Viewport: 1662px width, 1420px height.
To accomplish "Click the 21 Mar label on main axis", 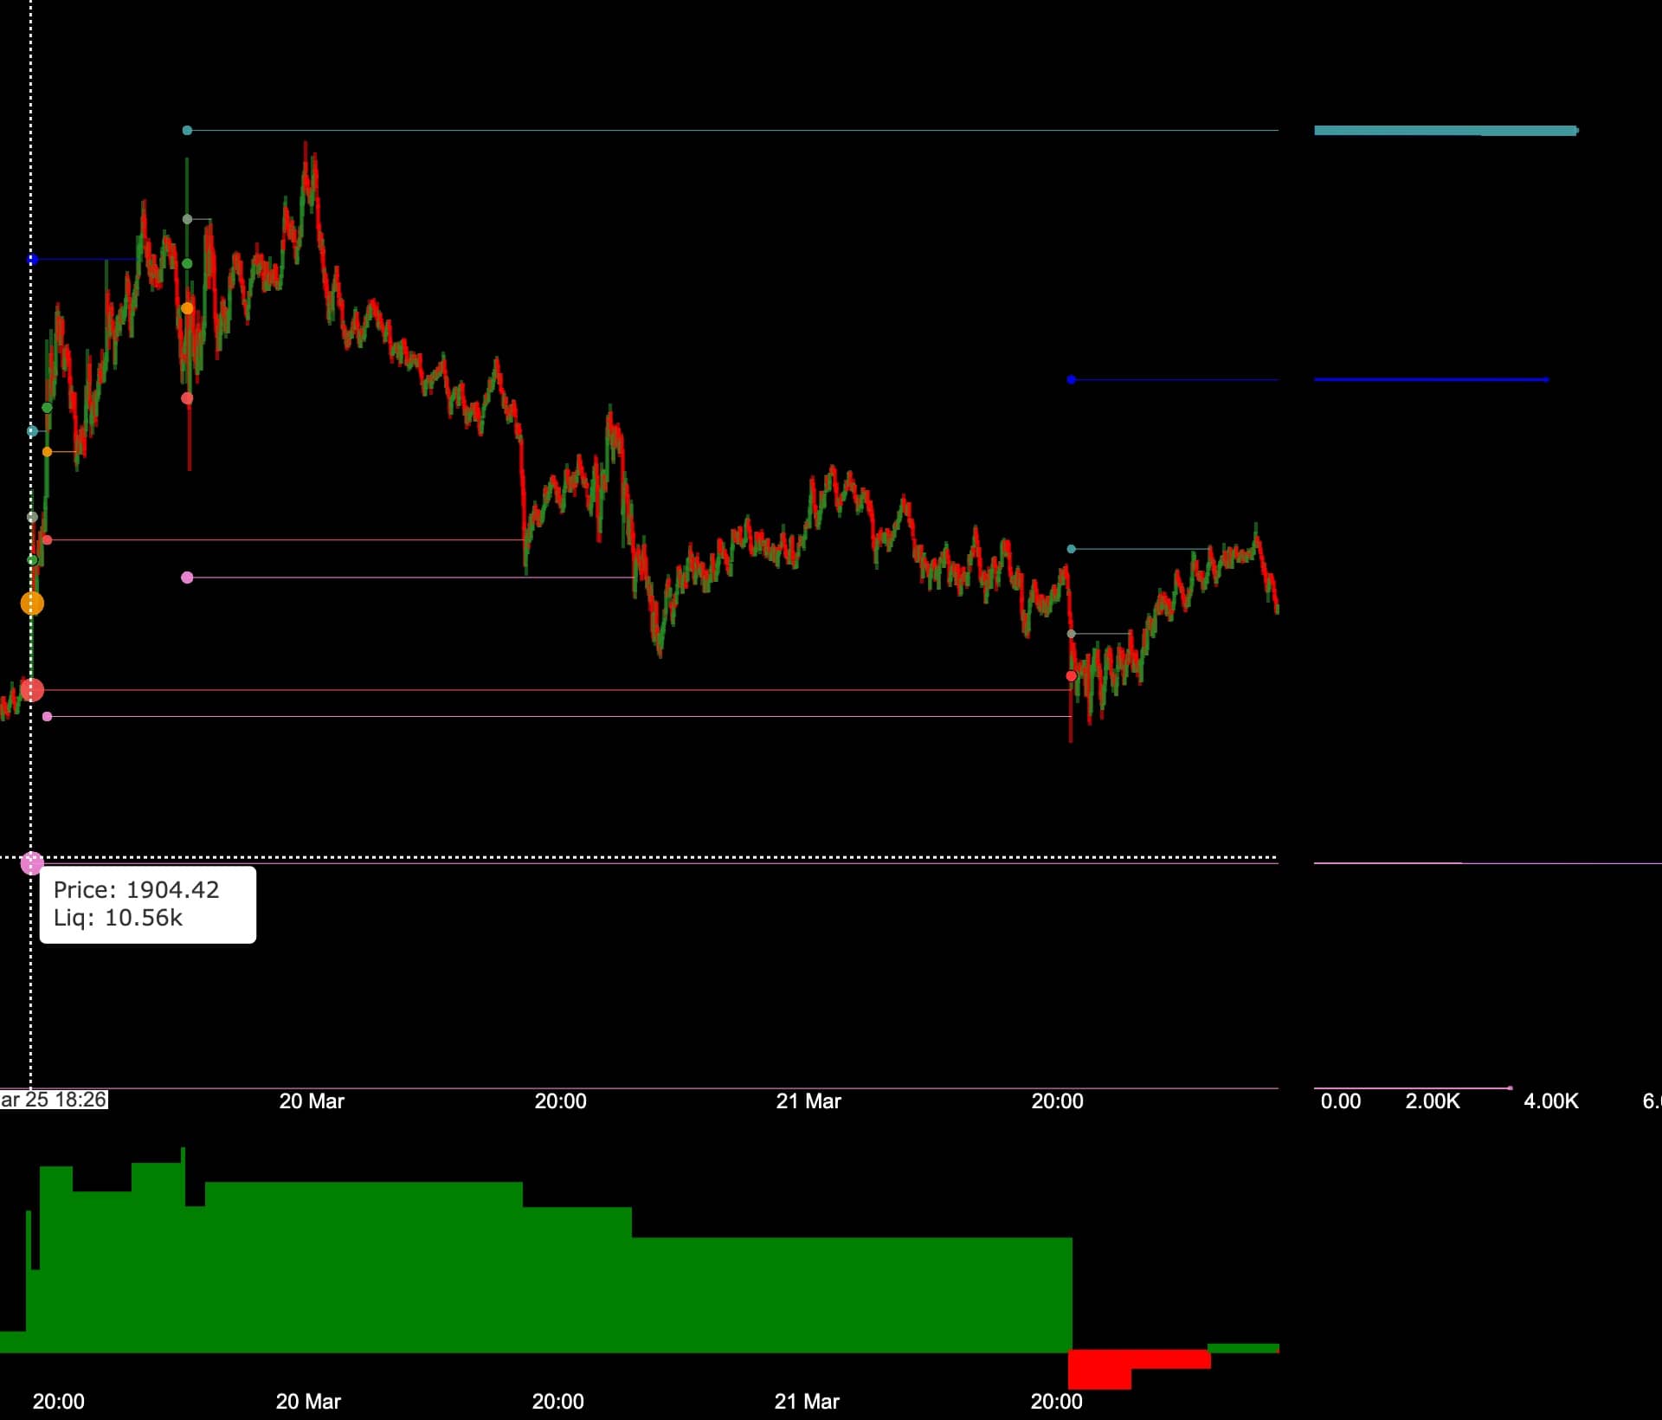I will pos(808,1101).
